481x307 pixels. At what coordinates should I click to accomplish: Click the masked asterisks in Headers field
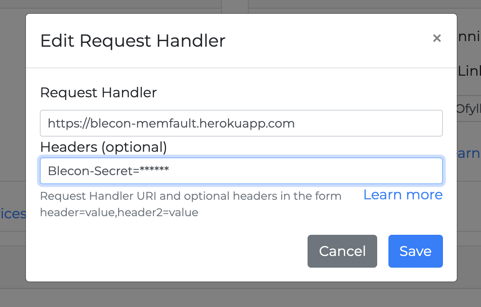point(154,170)
